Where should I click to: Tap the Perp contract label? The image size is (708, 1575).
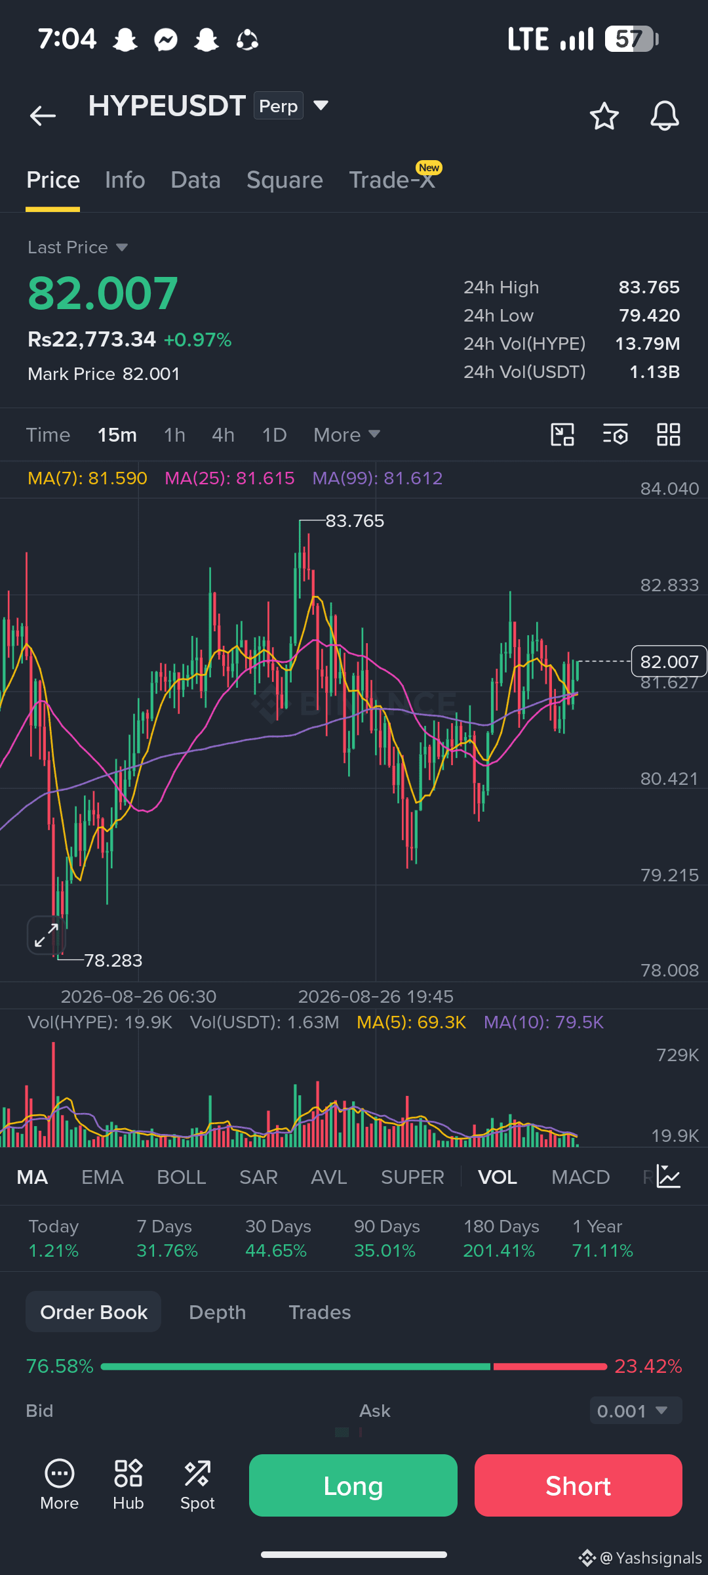[279, 106]
